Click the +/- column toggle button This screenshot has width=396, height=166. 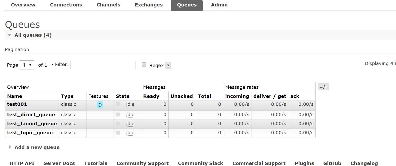(323, 87)
